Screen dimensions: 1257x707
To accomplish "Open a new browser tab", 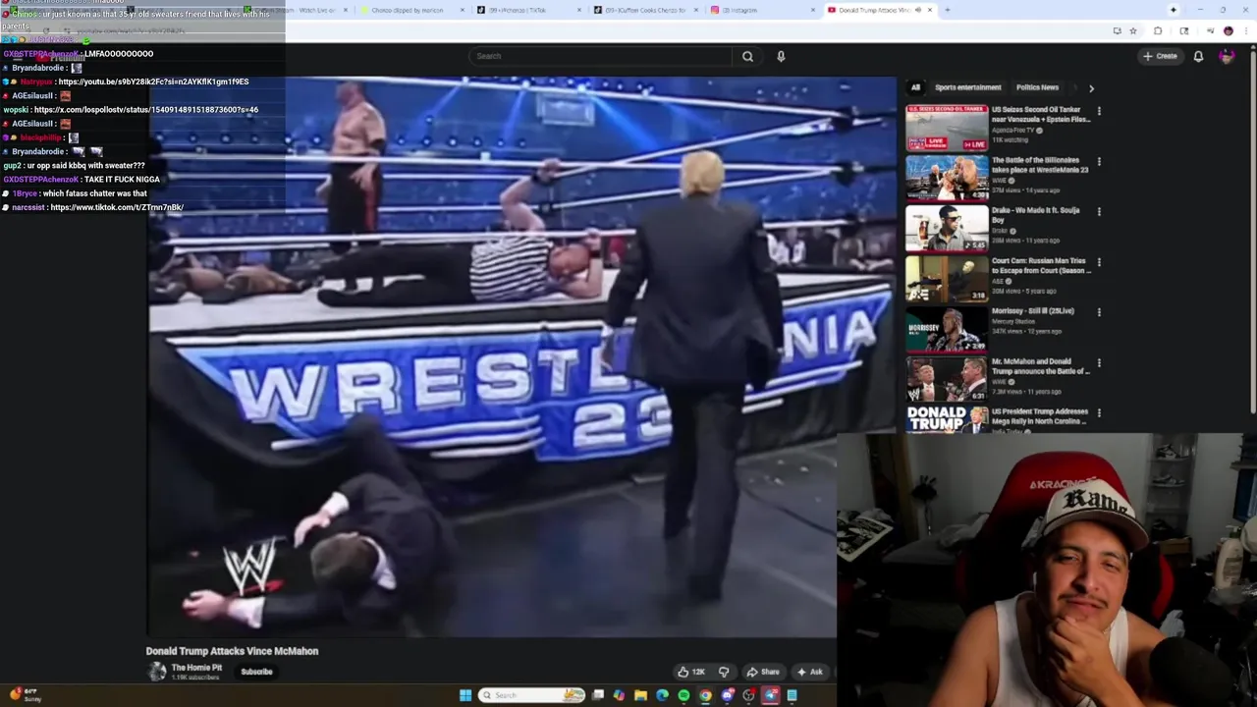I will tap(947, 10).
